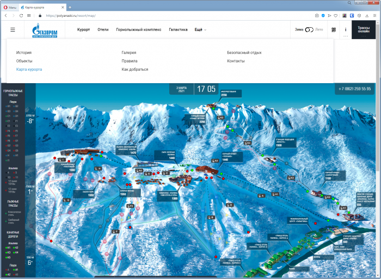Open the 'Отели' menu
This screenshot has width=381, height=279.
pyautogui.click(x=103, y=29)
